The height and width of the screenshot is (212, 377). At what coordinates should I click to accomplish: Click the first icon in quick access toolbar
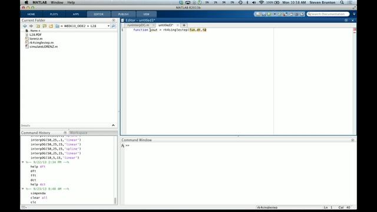click(258, 14)
